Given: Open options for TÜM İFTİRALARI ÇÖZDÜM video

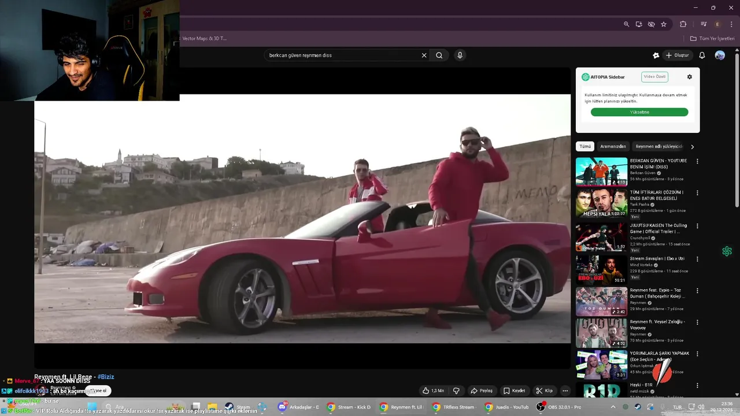Looking at the screenshot, I should tap(697, 193).
